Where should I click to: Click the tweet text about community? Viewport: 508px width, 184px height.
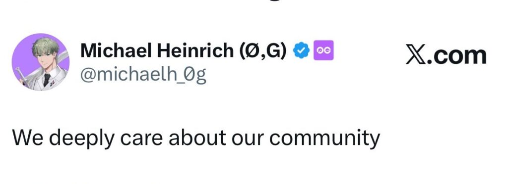click(x=196, y=138)
